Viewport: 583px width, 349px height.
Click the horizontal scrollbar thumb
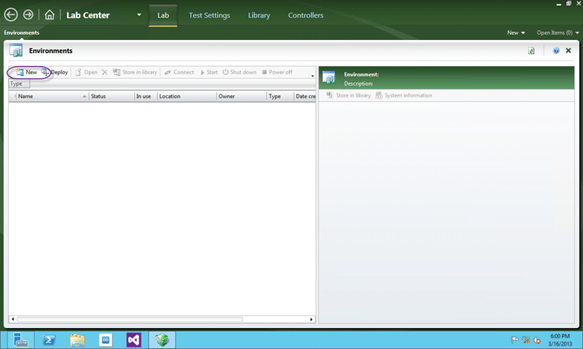point(130,319)
